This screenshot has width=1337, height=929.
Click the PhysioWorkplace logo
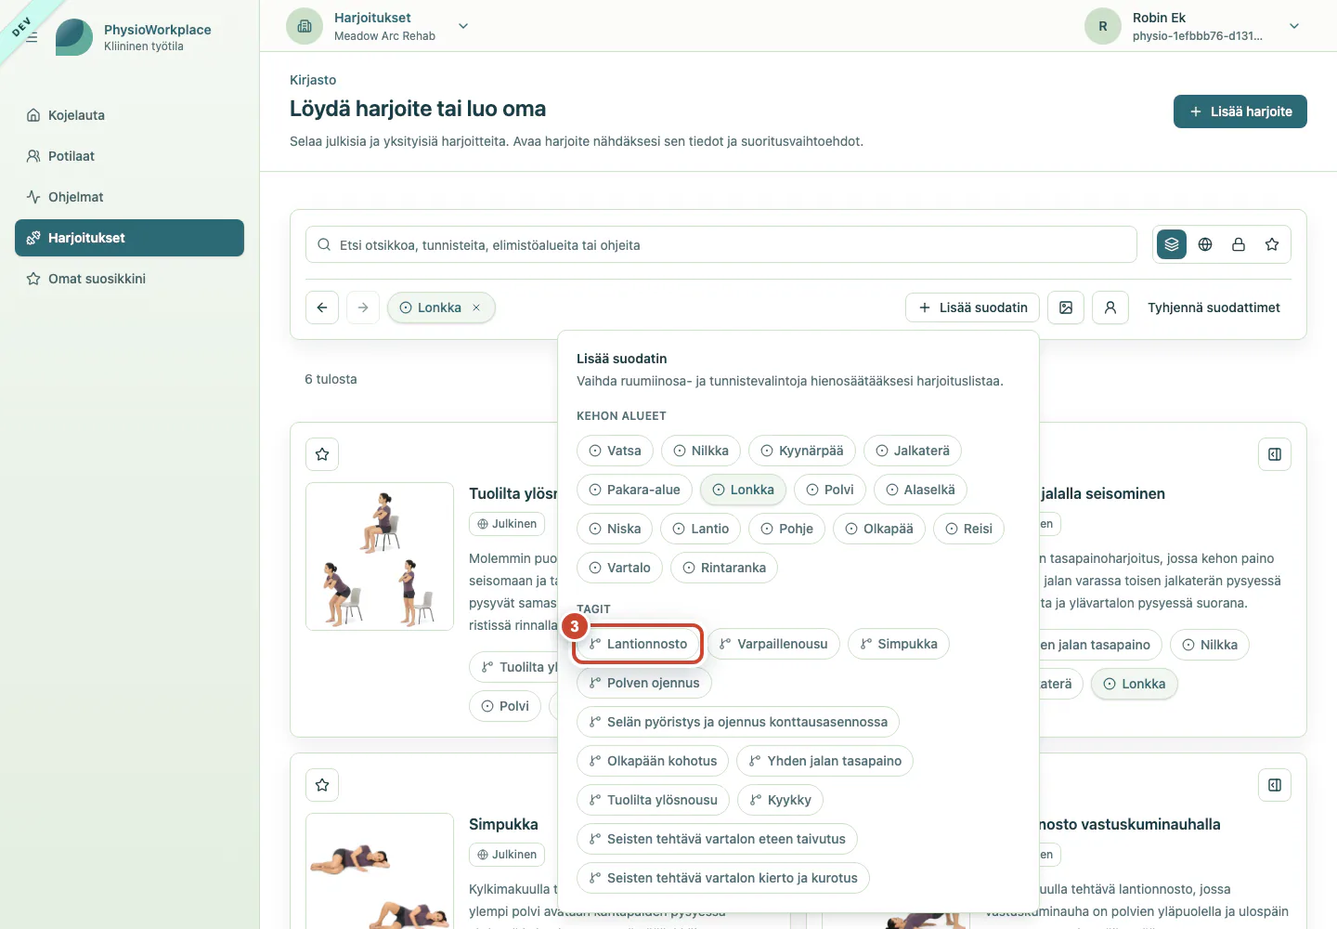74,37
